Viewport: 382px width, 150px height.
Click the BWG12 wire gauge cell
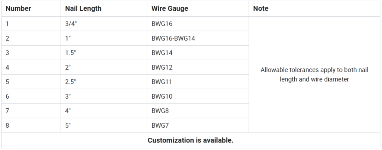[x=198, y=67]
